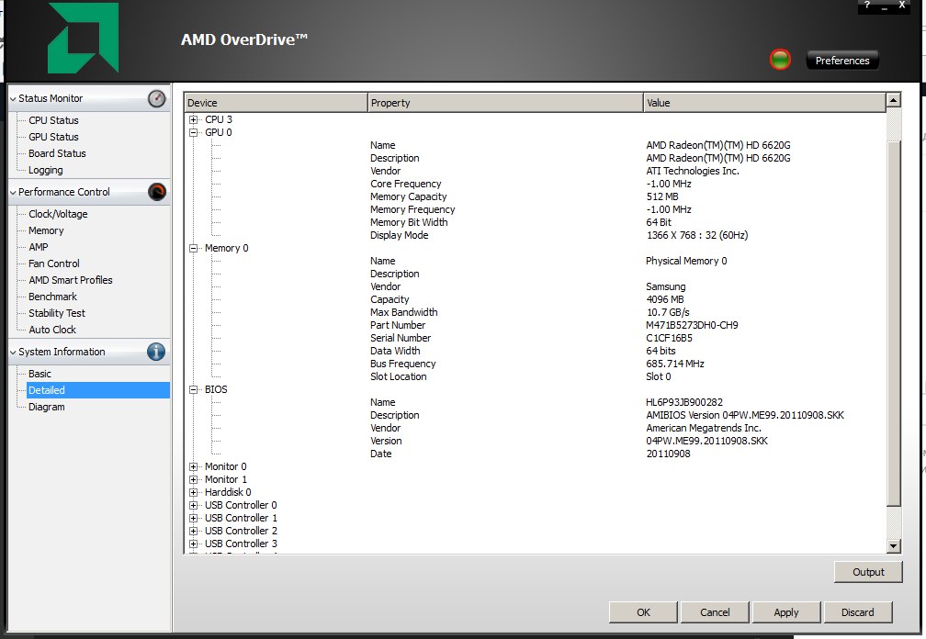Select BIOS name HL6P93JB900282
This screenshot has width=926, height=639.
pos(684,402)
